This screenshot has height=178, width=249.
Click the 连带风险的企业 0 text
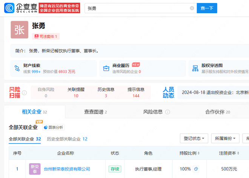(126, 72)
